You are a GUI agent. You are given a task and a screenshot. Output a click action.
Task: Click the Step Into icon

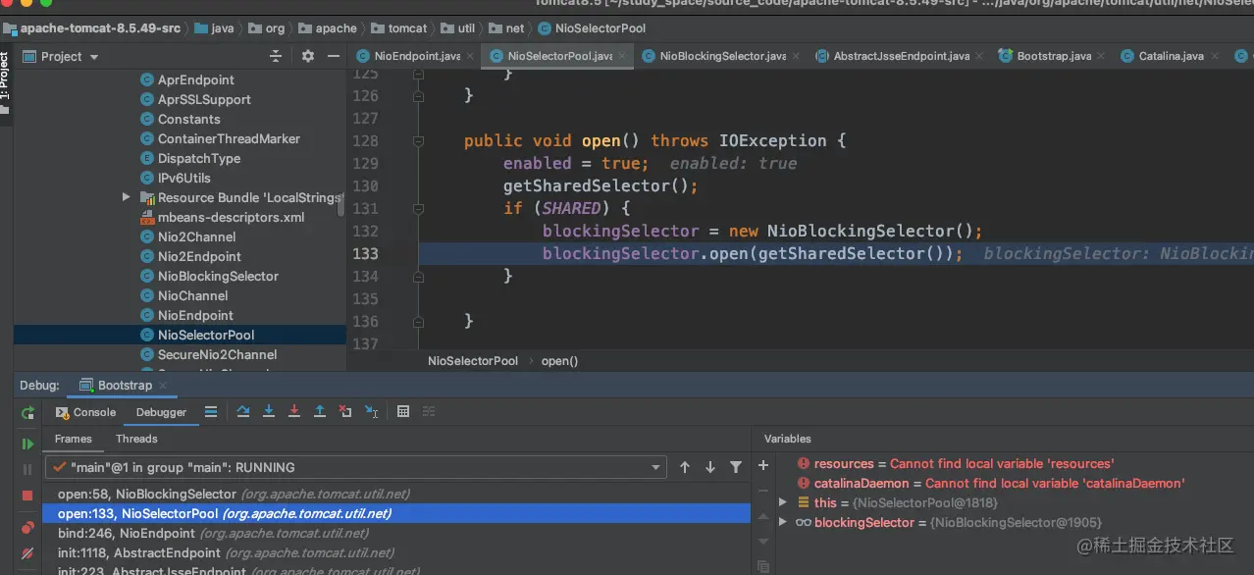pyautogui.click(x=269, y=412)
